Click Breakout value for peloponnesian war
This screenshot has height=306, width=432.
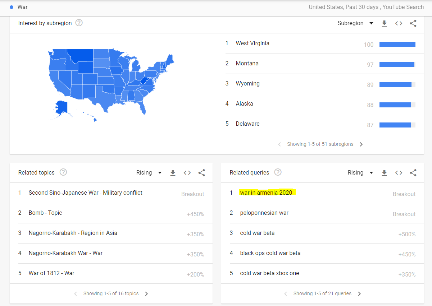coord(404,214)
